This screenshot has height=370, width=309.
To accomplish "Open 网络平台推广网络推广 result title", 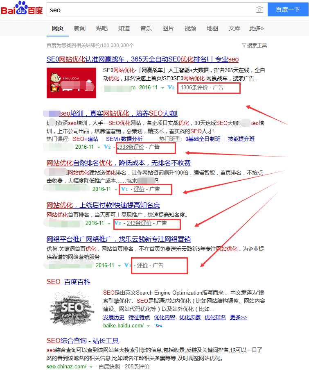I will (119, 239).
